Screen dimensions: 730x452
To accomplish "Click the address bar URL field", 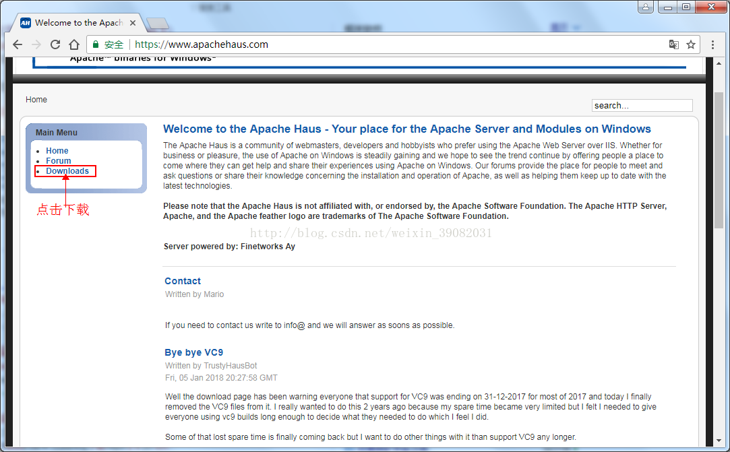I will (x=394, y=44).
